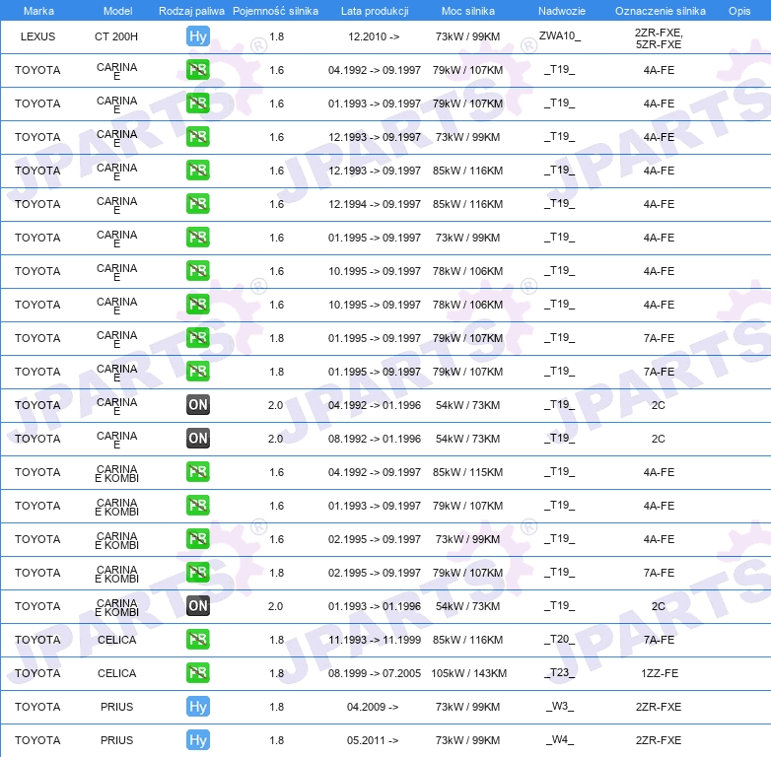Screen dimensions: 771x757
Task: Click the Opis column header
Action: tap(739, 11)
